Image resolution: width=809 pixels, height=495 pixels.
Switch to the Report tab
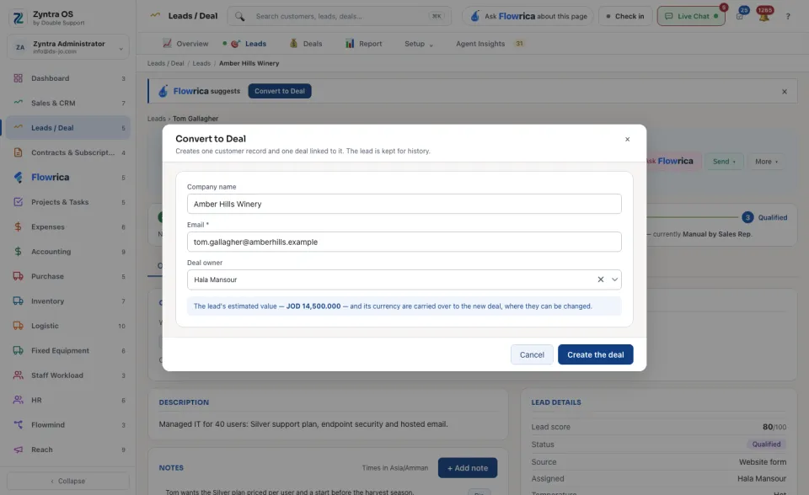tap(364, 44)
